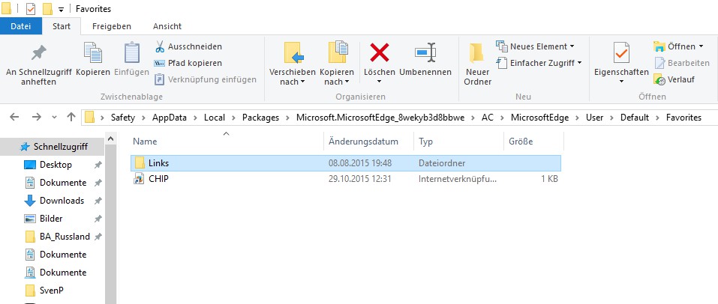This screenshot has width=718, height=304.
Task: Expand the 'Kopieren nach' dropdown
Action: click(337, 82)
